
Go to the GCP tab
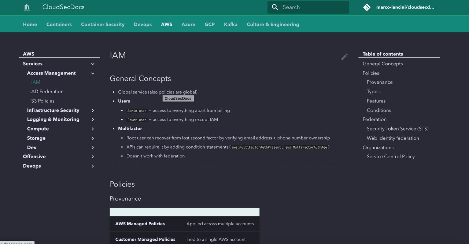[x=210, y=24]
